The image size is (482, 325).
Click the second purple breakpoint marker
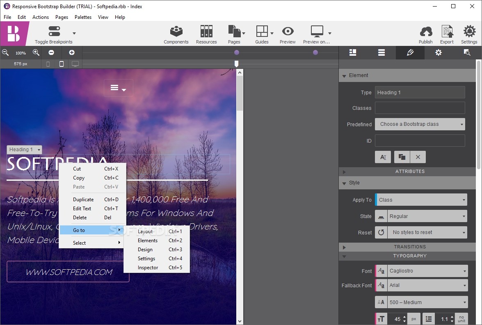(x=315, y=52)
